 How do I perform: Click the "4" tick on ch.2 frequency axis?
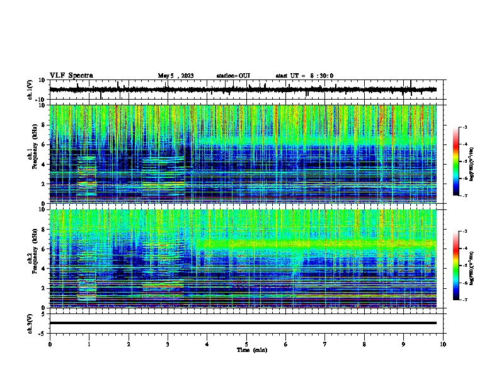coord(44,269)
